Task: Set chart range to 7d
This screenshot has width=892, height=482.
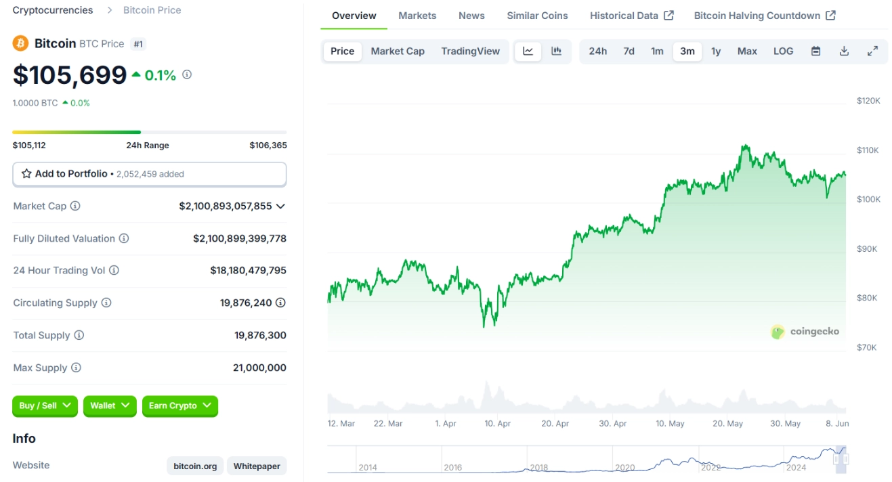Action: (629, 51)
